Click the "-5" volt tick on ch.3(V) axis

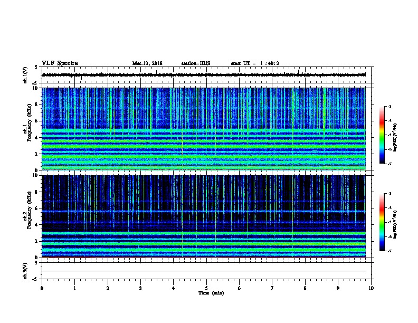[x=35, y=279]
